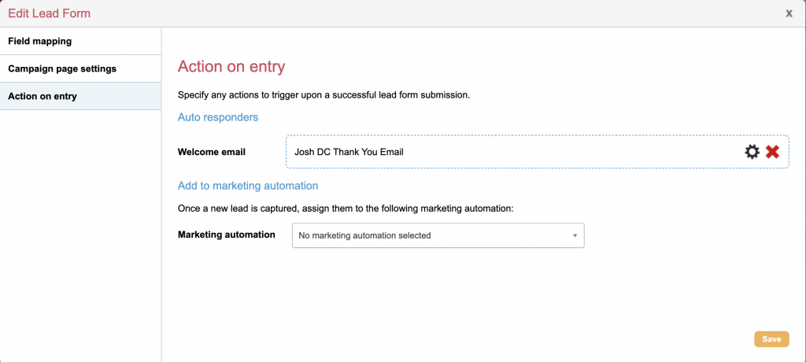Click the bold Marketing automation label
The width and height of the screenshot is (806, 362).
point(227,235)
